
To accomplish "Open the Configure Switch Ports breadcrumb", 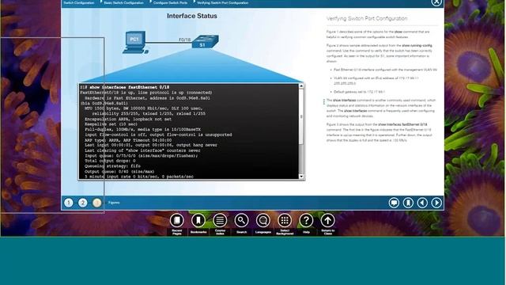I will (171, 2).
